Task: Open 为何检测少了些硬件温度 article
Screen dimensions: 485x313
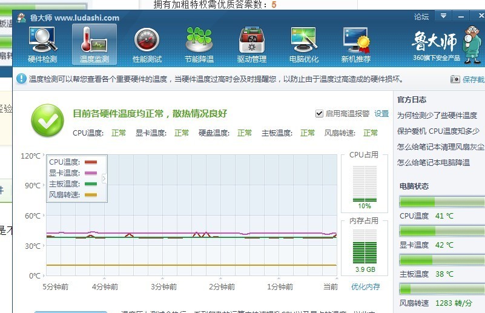Action: coord(437,116)
